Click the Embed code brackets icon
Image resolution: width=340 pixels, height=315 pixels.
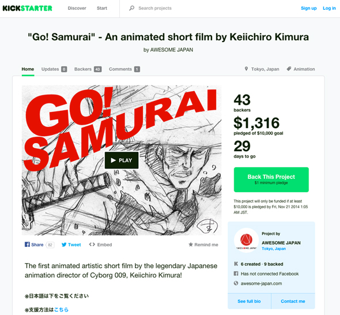pyautogui.click(x=92, y=245)
